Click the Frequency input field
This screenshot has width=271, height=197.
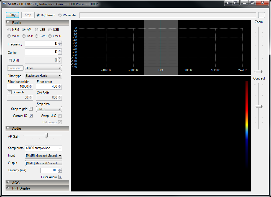point(42,44)
